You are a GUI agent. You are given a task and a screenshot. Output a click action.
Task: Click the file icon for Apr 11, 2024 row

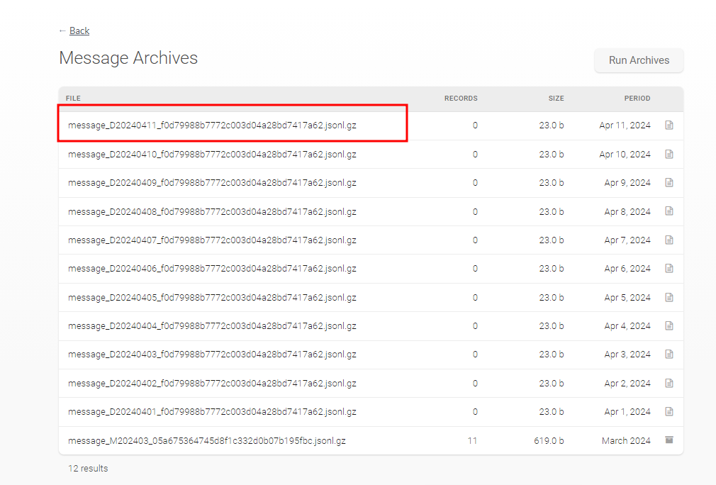(669, 126)
